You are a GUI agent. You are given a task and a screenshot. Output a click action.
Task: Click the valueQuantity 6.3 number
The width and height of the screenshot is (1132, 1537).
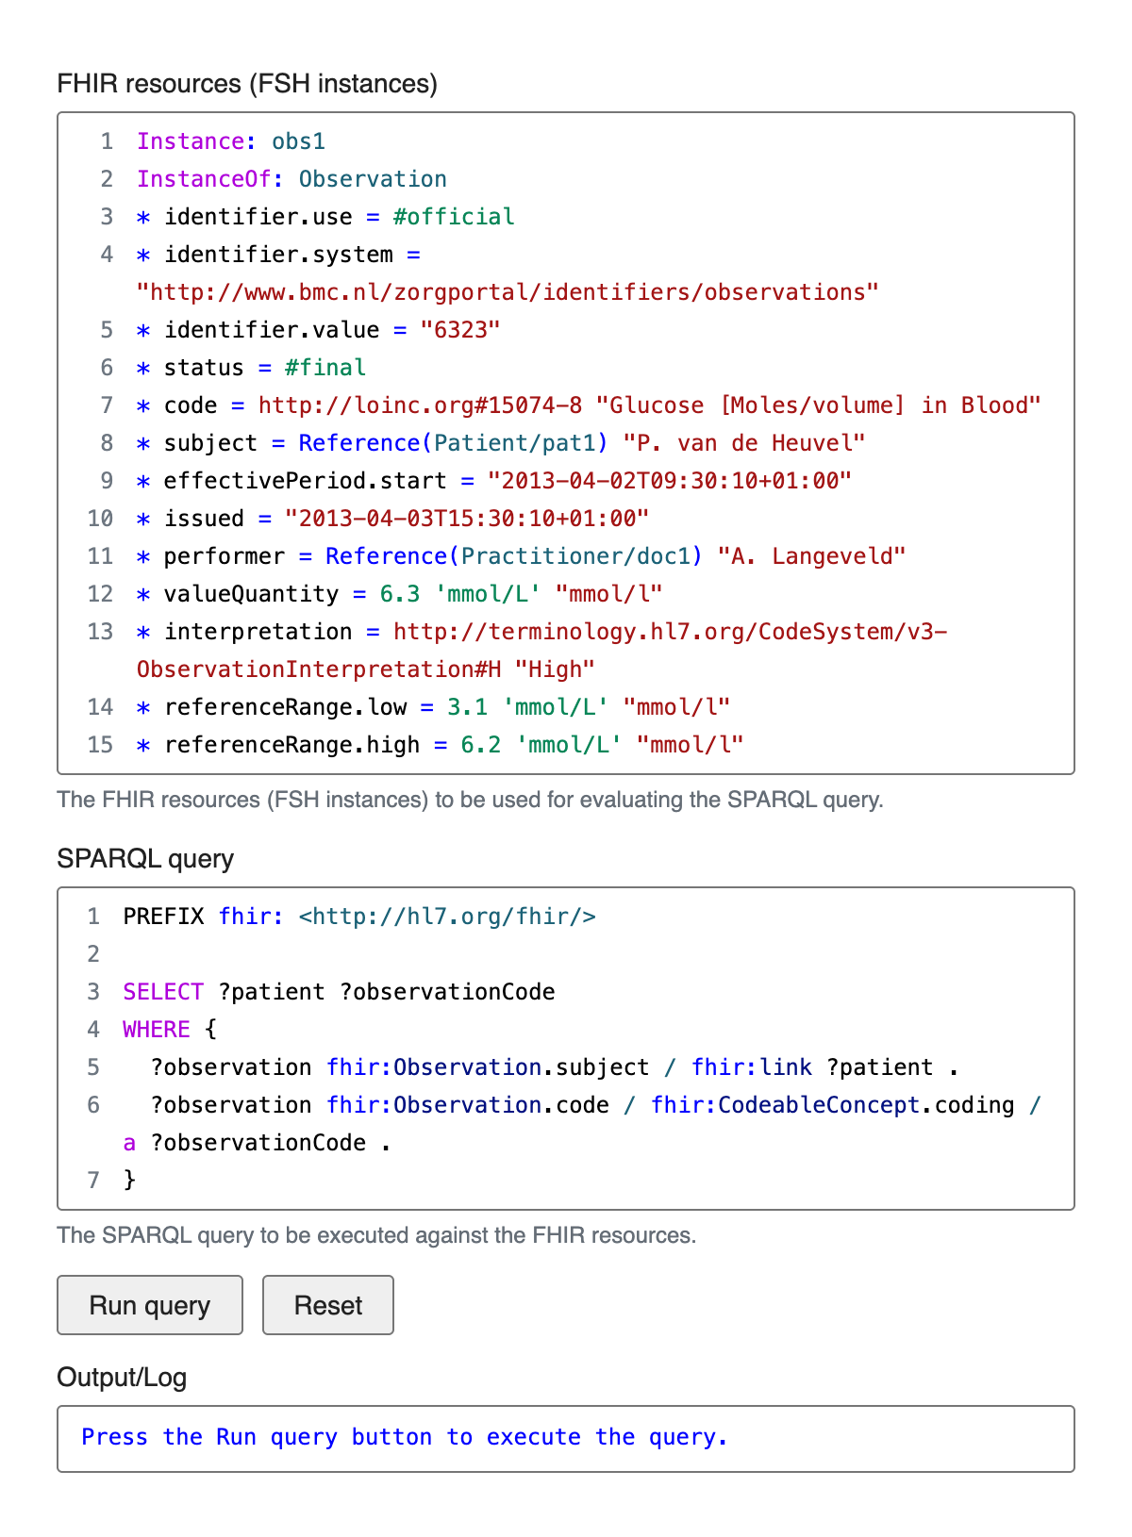400,594
